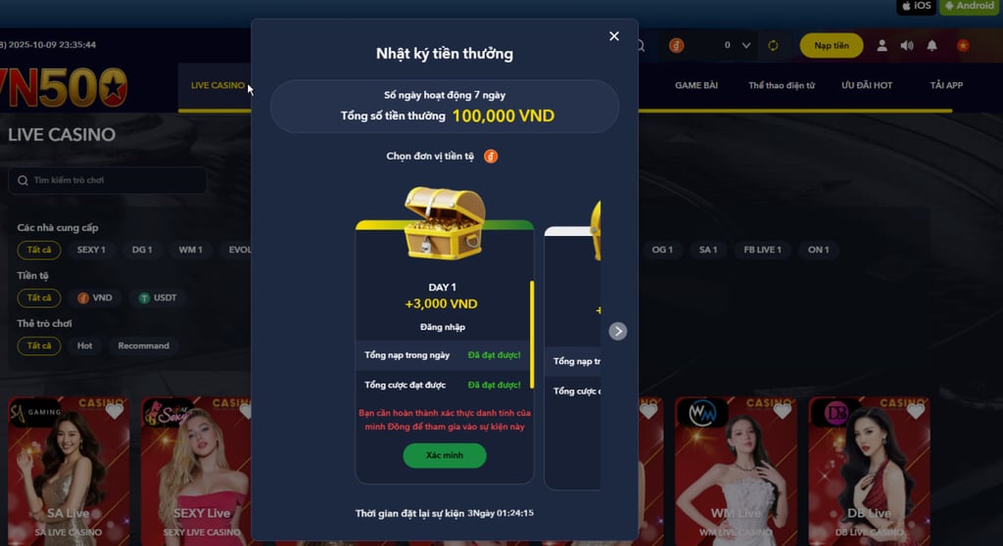The width and height of the screenshot is (1003, 546).
Task: Click the refresh balance icon
Action: 773,45
